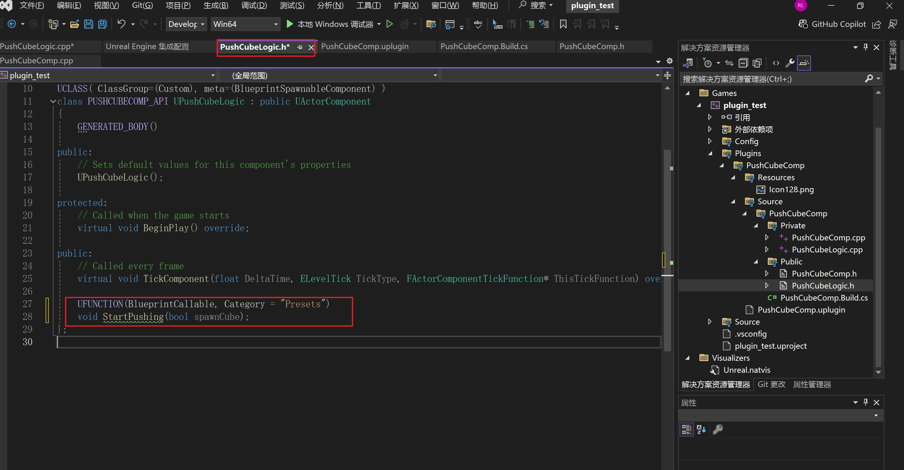The width and height of the screenshot is (904, 470).
Task: Click the Undo arrow icon
Action: click(x=121, y=24)
